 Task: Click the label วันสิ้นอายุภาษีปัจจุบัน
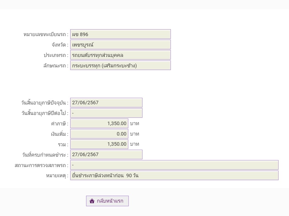pyautogui.click(x=45, y=103)
